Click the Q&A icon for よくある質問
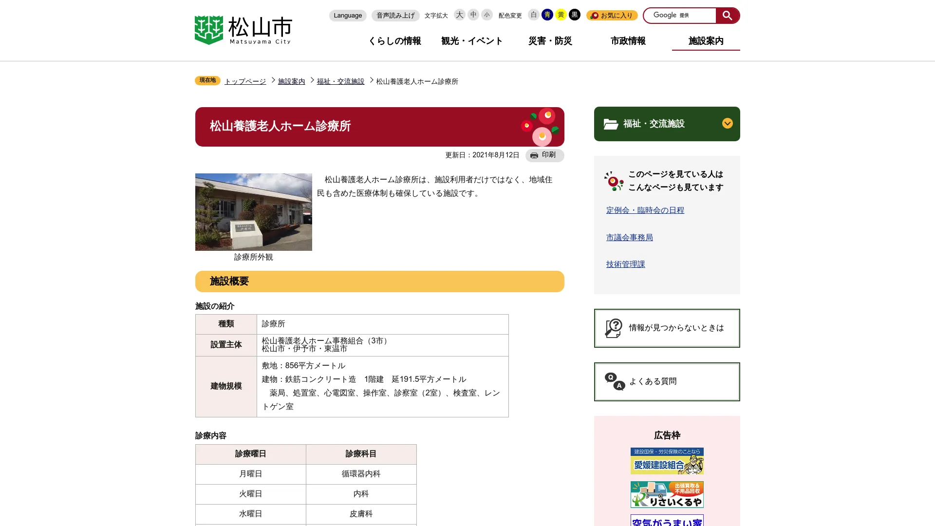935x526 pixels. coord(615,382)
